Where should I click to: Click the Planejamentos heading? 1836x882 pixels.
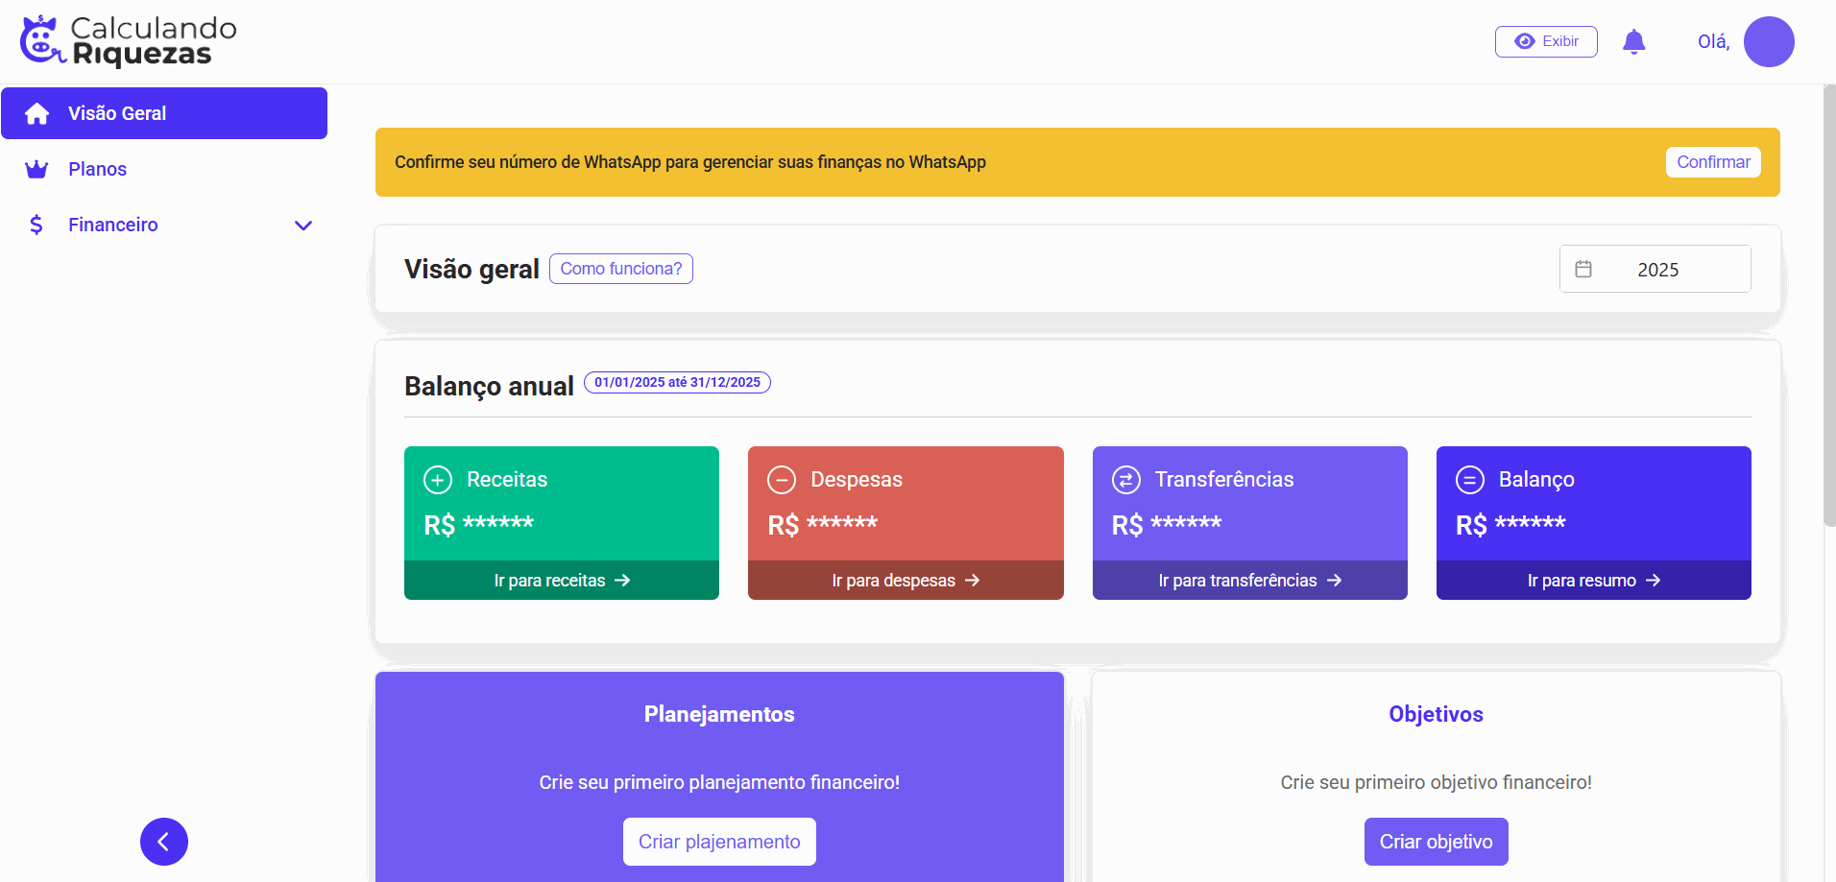719,714
